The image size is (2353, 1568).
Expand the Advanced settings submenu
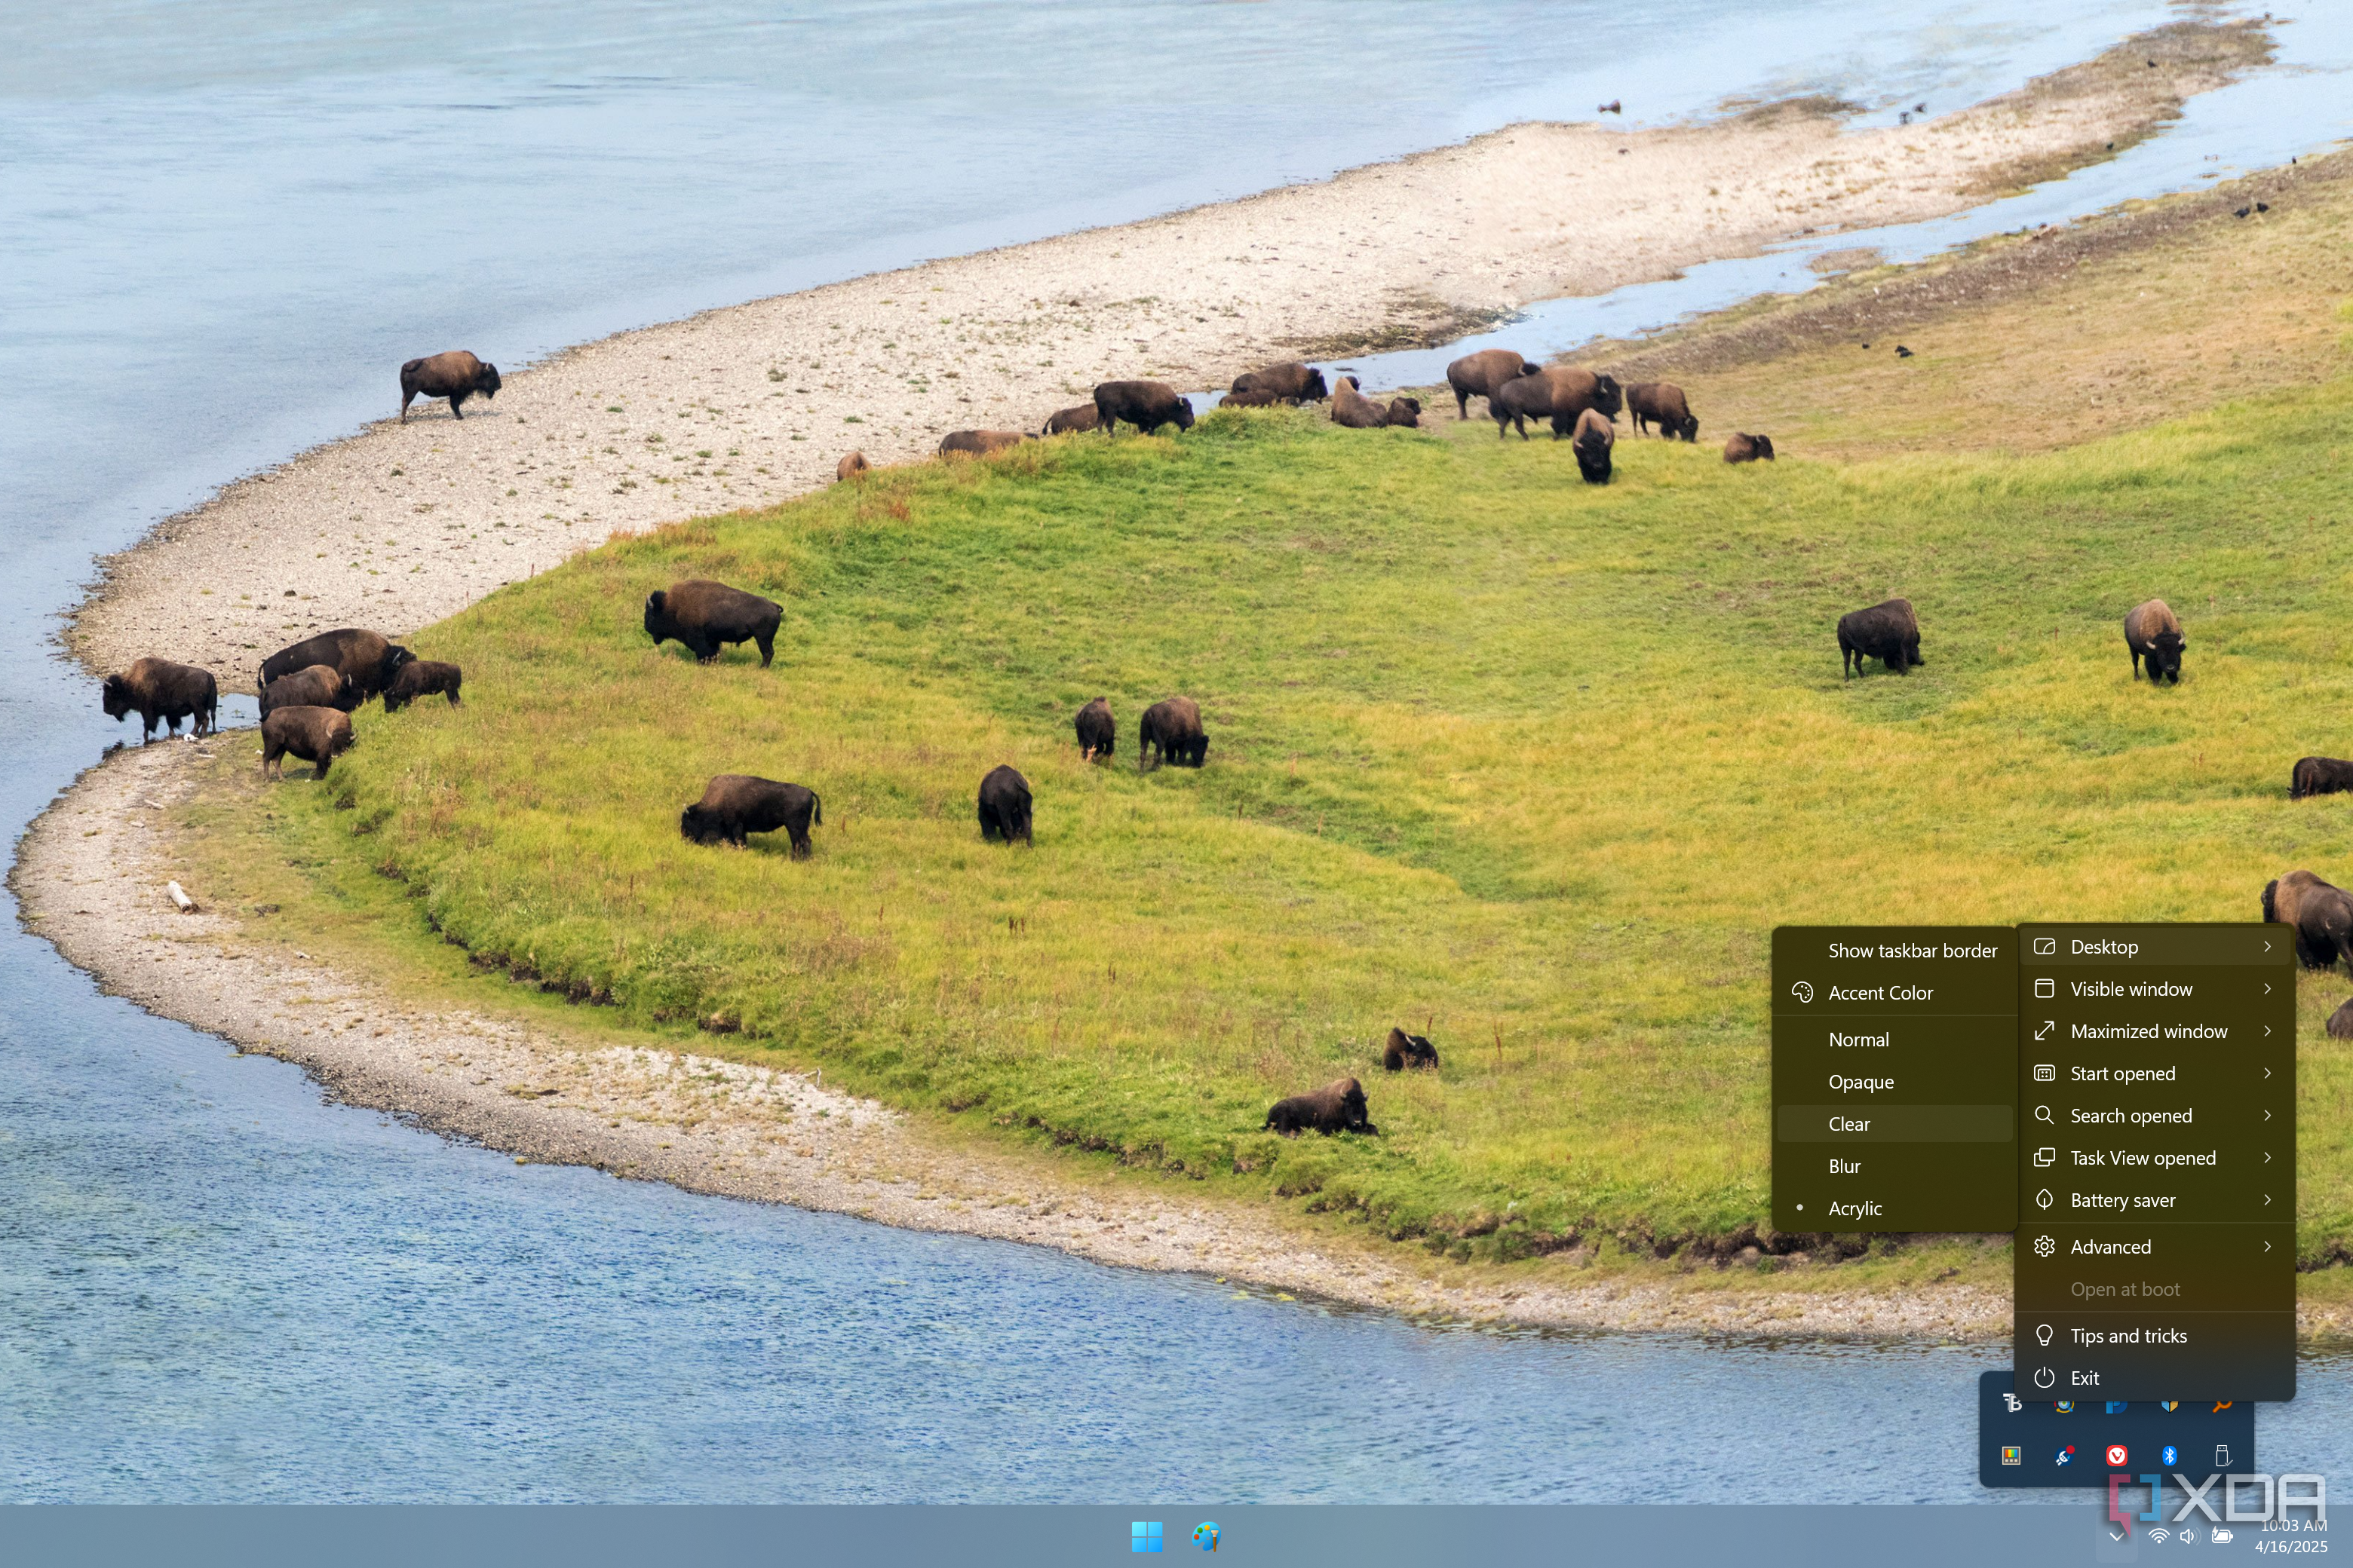pos(2155,1246)
